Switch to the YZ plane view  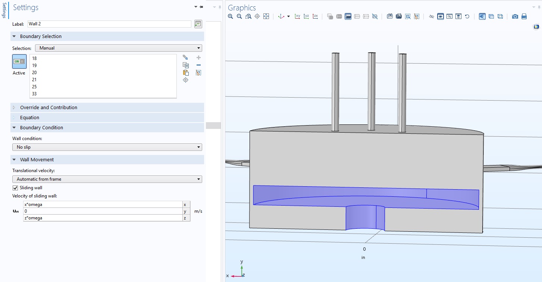pos(306,16)
